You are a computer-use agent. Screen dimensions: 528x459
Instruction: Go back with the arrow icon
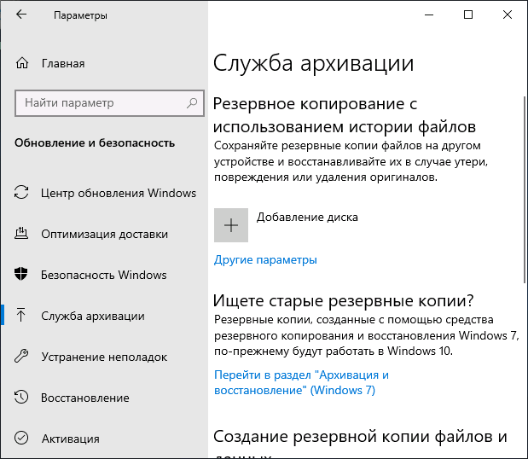[21, 15]
